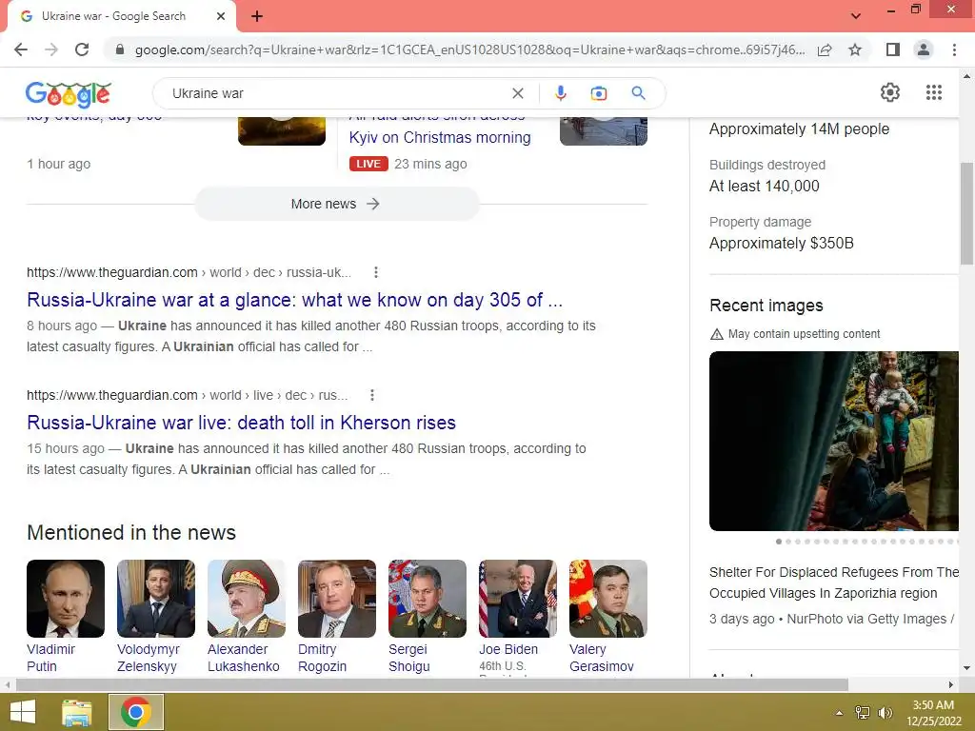The width and height of the screenshot is (975, 731).
Task: Select the Ukraine war browser tab
Action: (121, 16)
